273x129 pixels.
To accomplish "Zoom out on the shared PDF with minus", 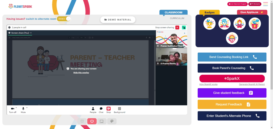I will [78, 38].
